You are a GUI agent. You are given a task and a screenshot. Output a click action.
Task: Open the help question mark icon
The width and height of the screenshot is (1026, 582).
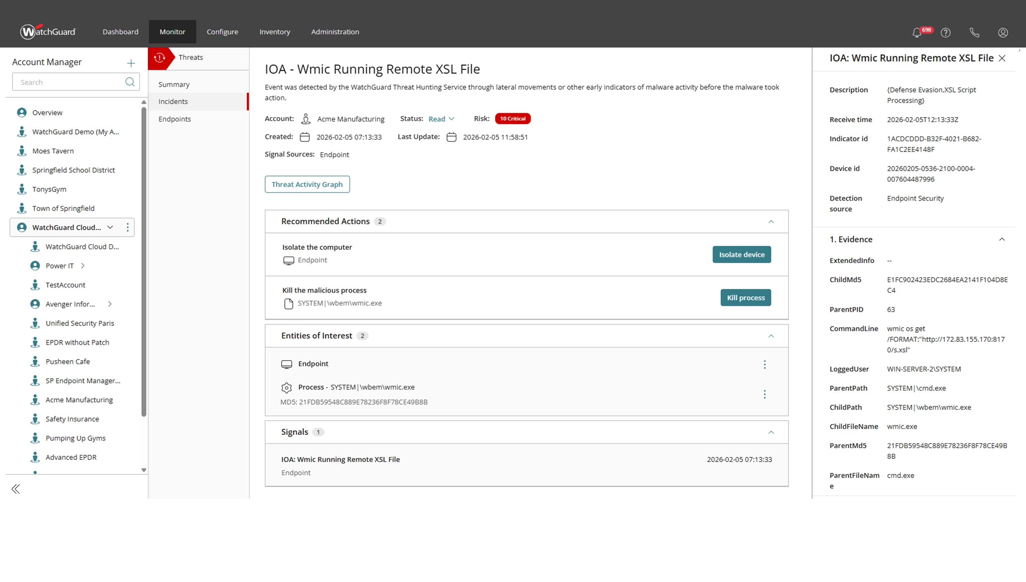(x=946, y=33)
